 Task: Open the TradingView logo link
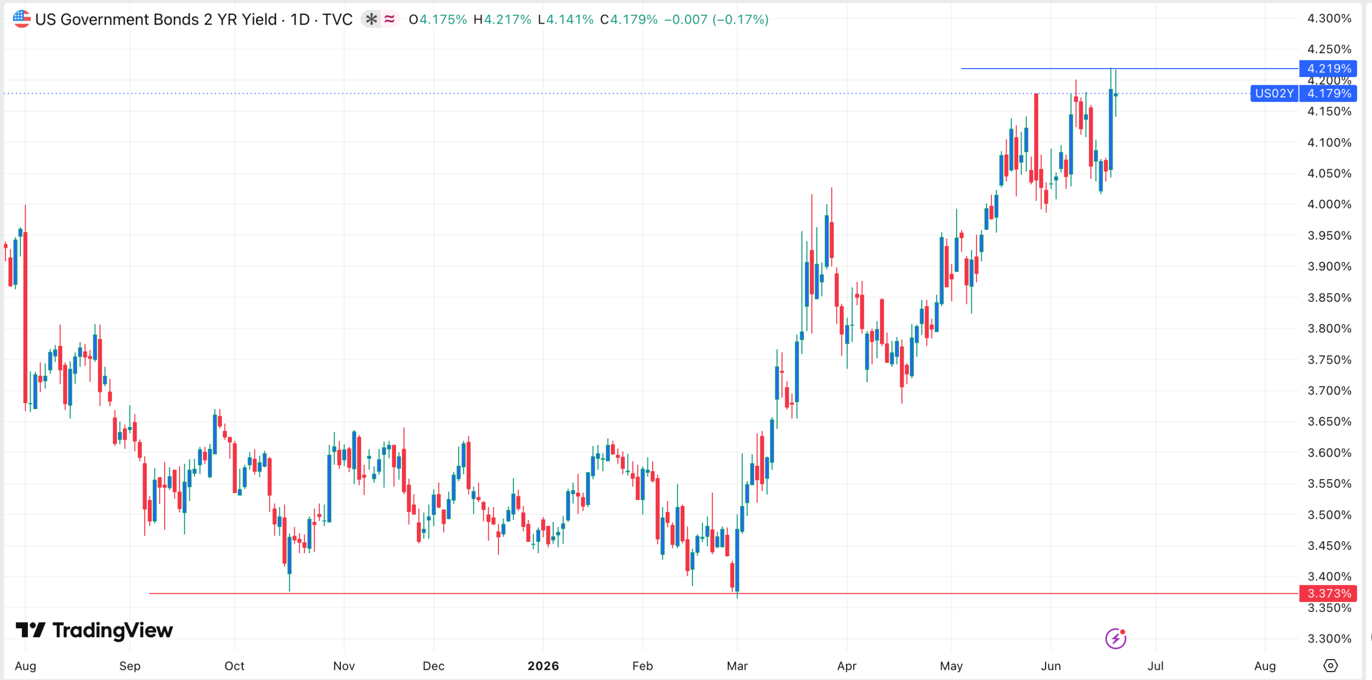pos(94,630)
